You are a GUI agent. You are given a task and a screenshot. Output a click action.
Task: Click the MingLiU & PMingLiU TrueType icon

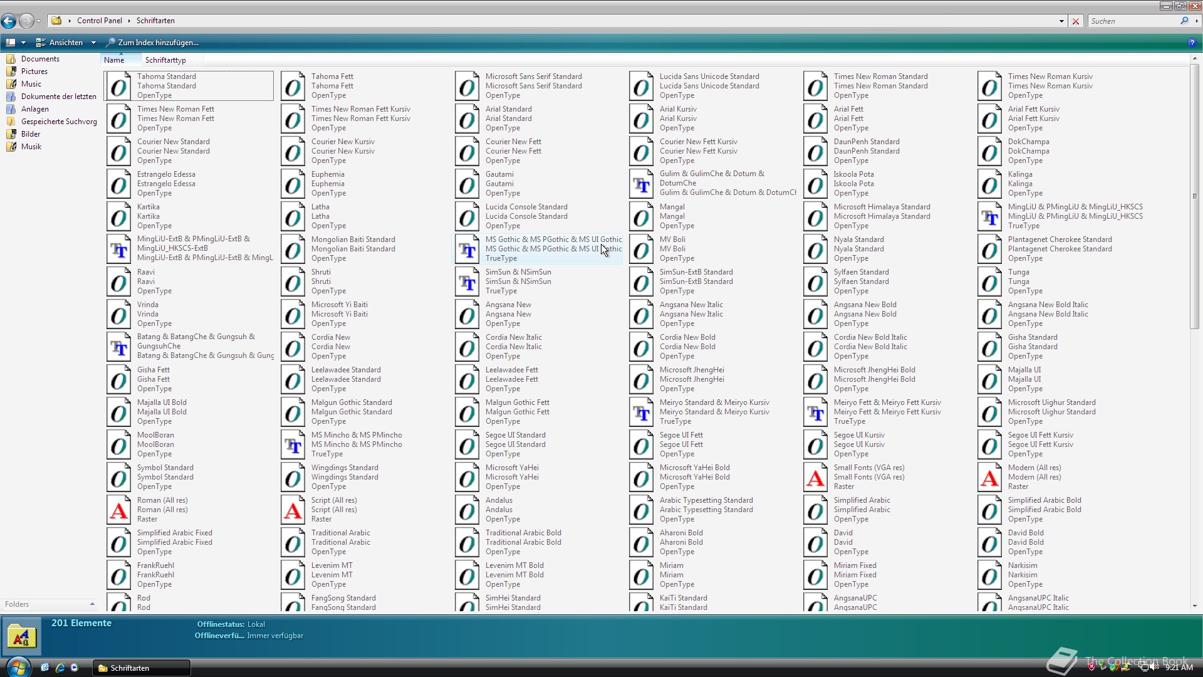click(989, 216)
